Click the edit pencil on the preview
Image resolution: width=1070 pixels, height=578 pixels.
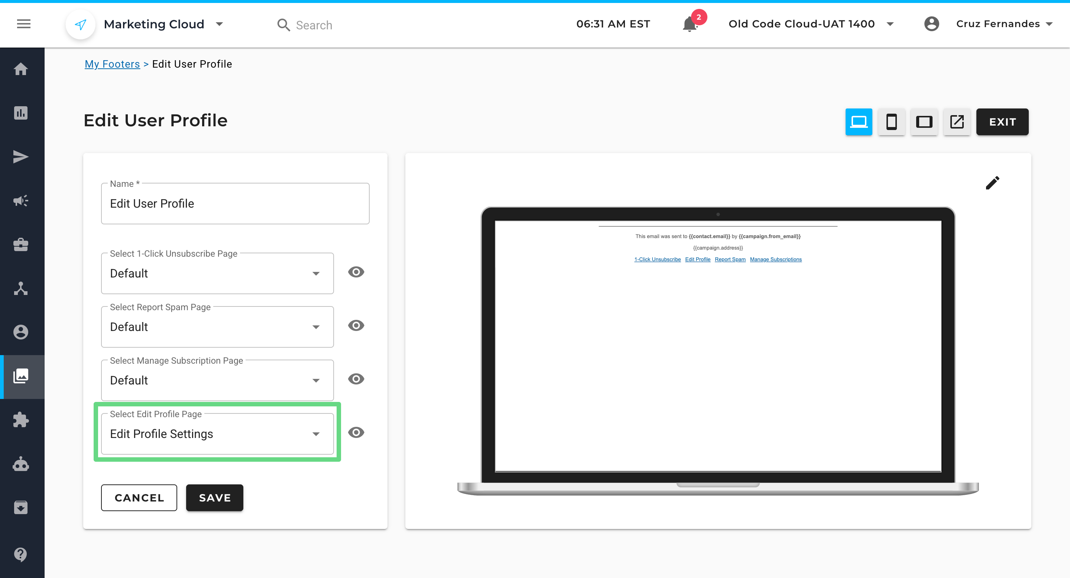coord(993,183)
